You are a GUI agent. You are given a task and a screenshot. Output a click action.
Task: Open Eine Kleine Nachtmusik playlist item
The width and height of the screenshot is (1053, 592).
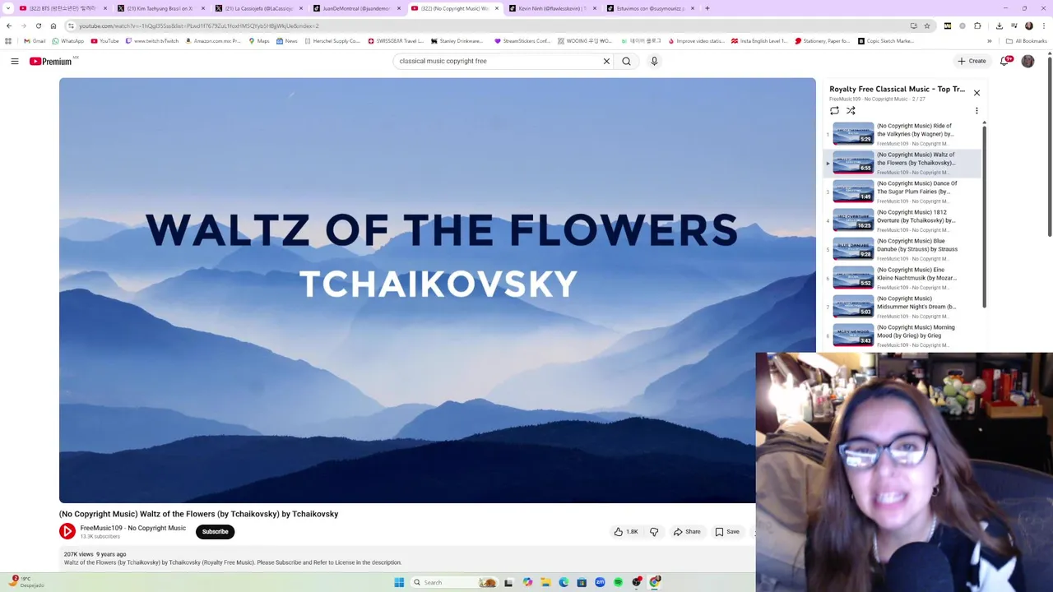(902, 278)
